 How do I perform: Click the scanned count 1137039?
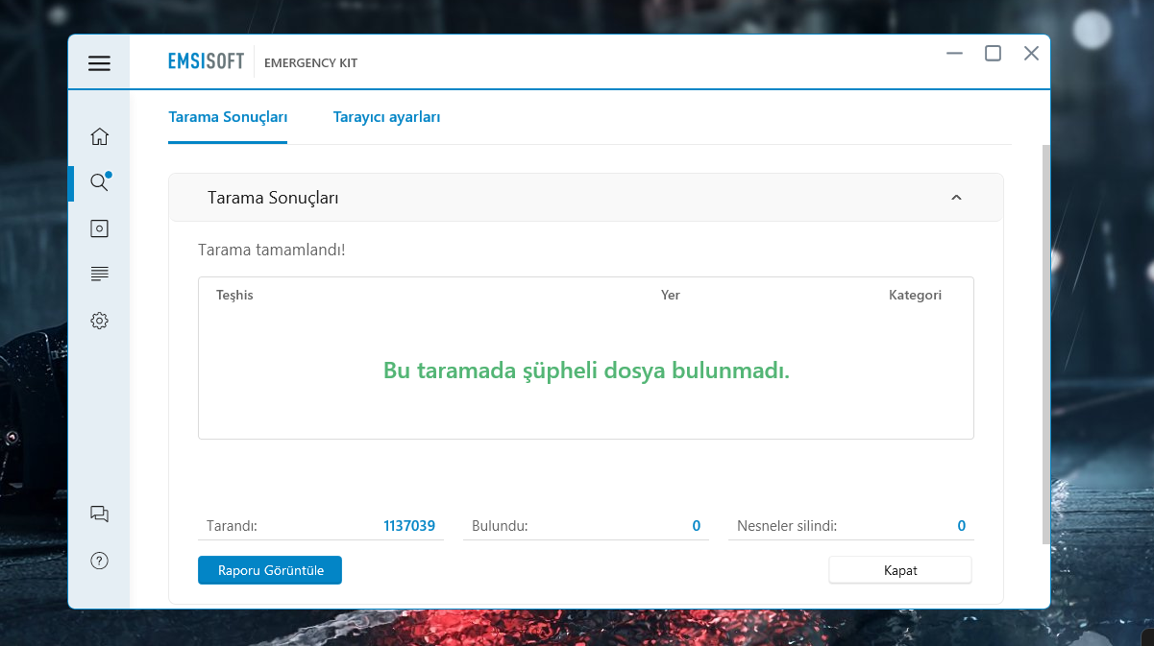[x=409, y=526]
